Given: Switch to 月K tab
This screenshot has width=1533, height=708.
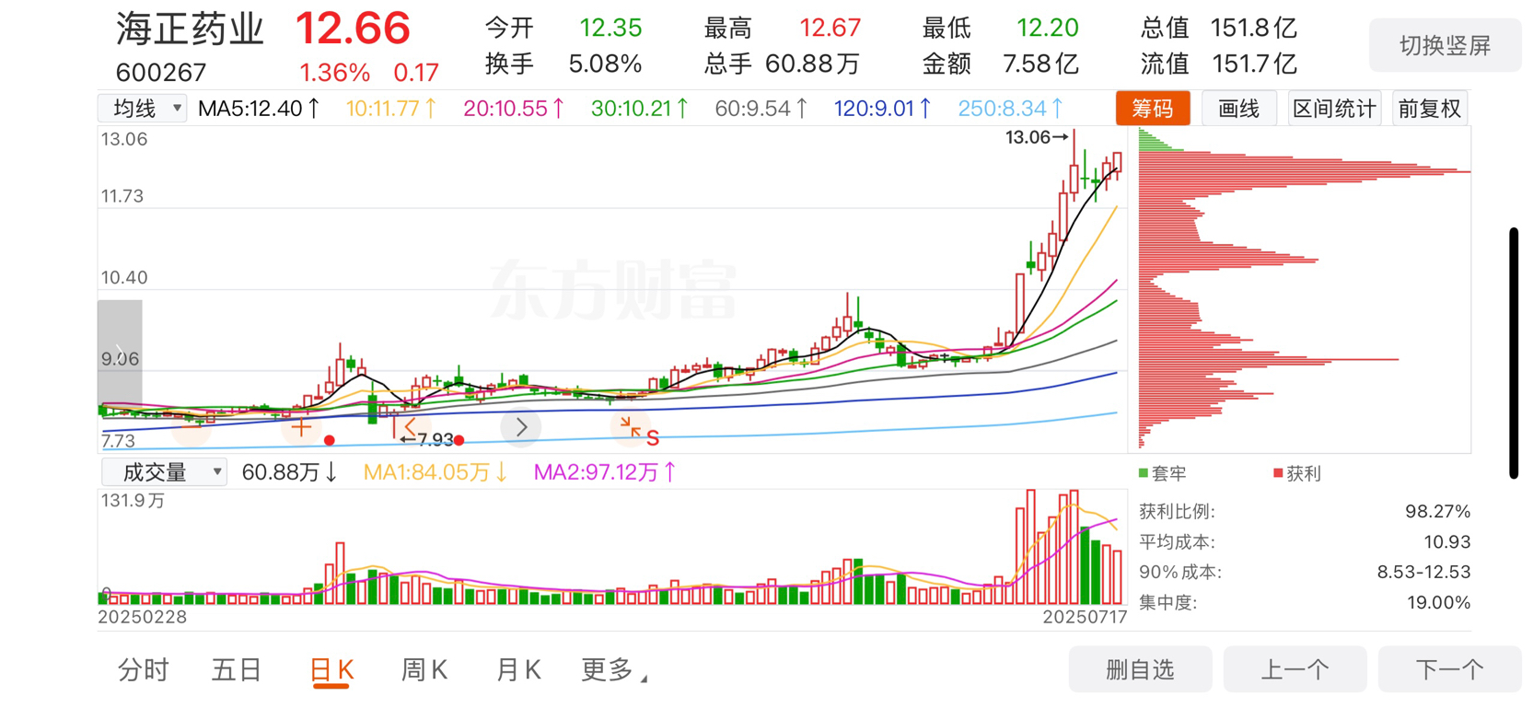Looking at the screenshot, I should 518,670.
